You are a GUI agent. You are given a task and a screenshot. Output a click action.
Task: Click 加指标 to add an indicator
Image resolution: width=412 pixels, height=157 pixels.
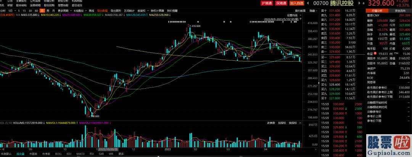tap(282, 123)
